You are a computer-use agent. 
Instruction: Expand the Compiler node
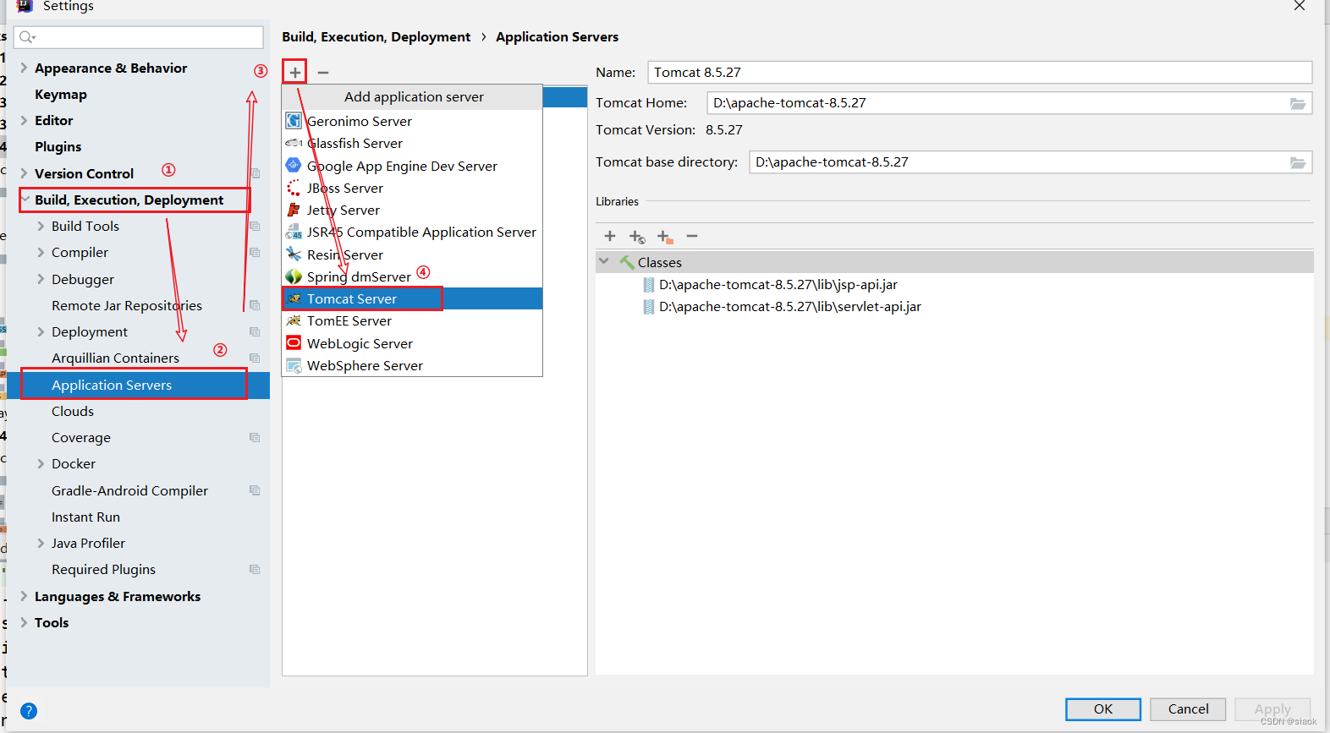point(41,252)
